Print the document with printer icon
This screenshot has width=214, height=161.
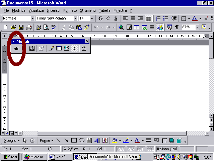39,27
